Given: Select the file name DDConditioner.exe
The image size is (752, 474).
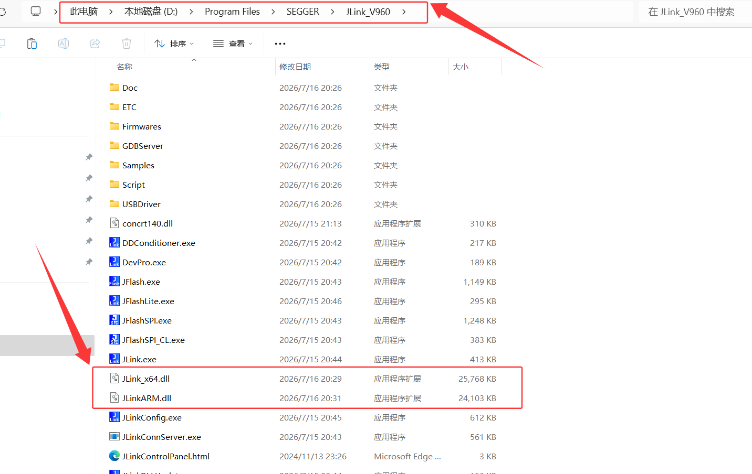Looking at the screenshot, I should click(x=159, y=243).
